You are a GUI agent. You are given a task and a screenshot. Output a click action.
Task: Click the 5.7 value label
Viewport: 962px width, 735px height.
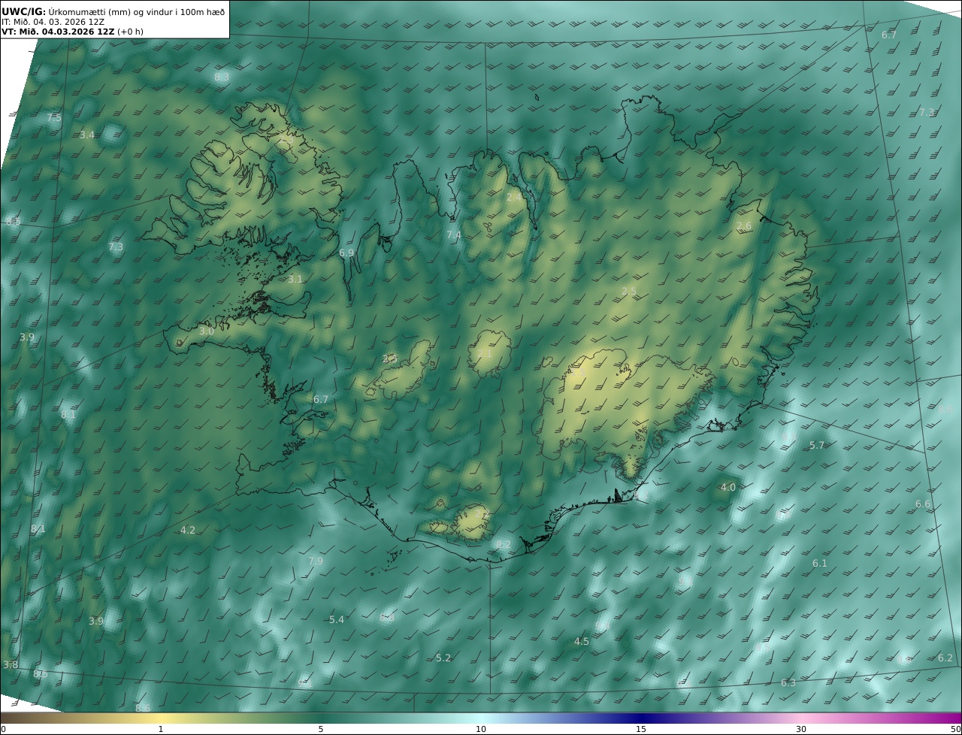point(817,446)
